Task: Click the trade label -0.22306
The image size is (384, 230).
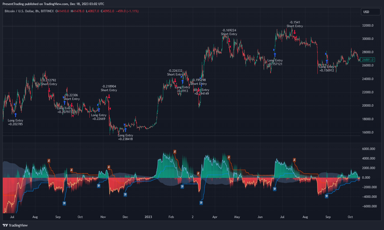Action: click(x=72, y=95)
